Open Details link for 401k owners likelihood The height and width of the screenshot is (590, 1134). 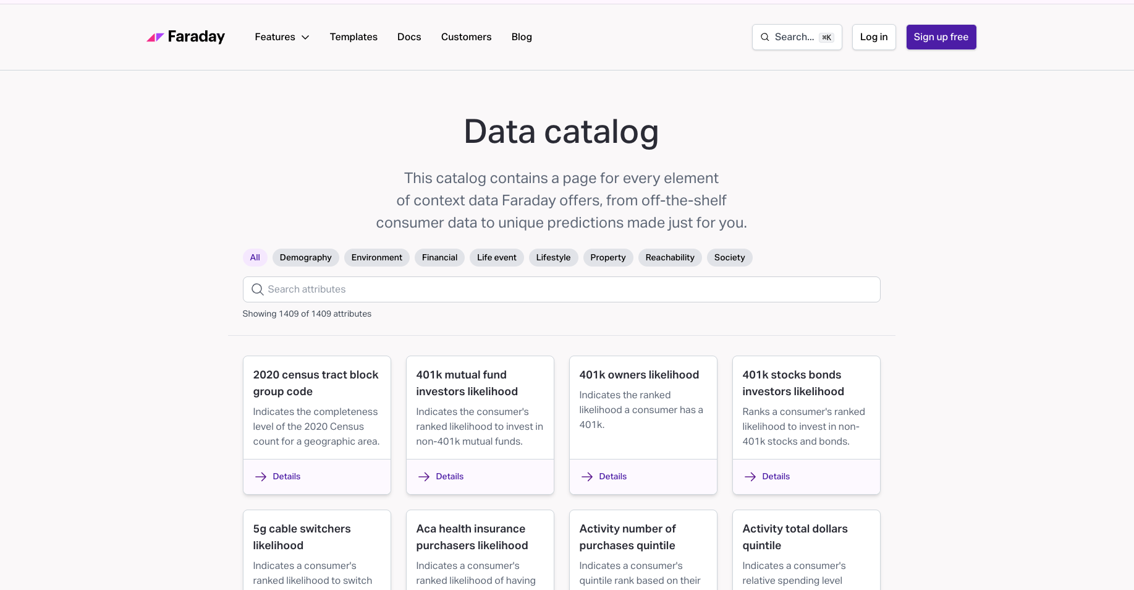(612, 477)
